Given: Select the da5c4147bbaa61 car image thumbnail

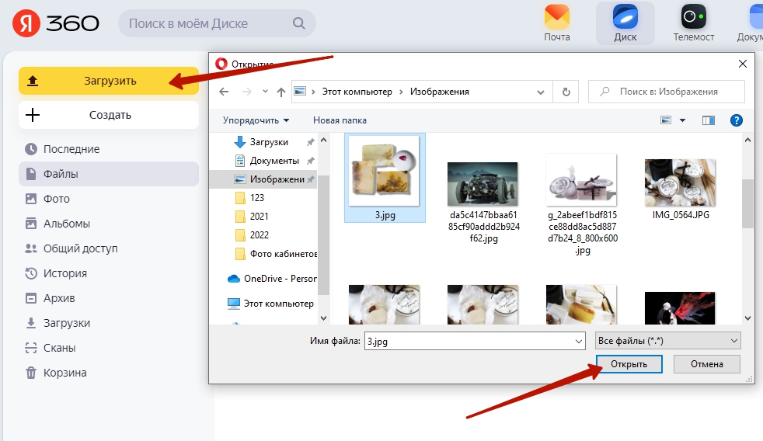Looking at the screenshot, I should 483,184.
